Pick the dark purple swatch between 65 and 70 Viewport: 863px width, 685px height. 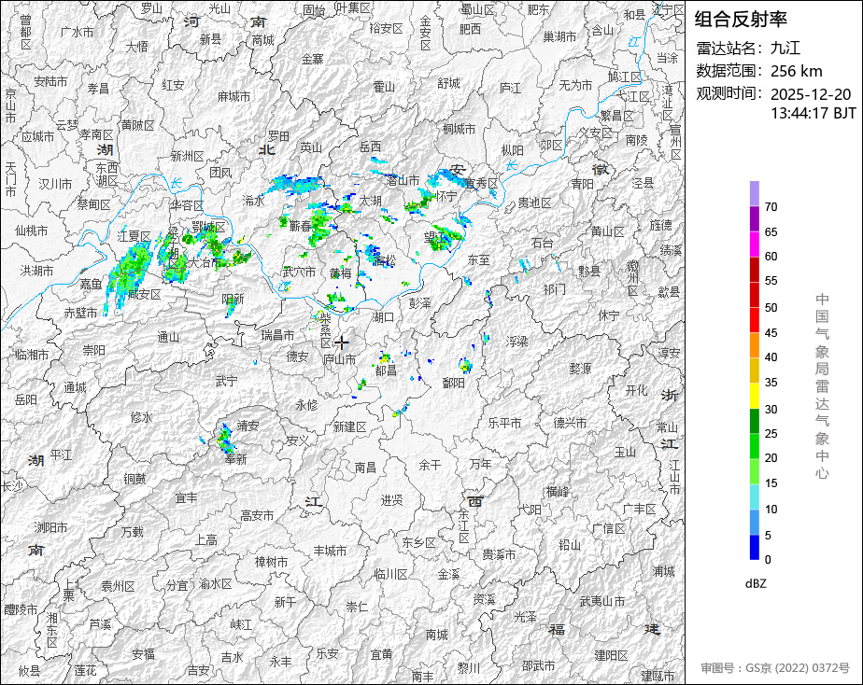click(x=755, y=218)
